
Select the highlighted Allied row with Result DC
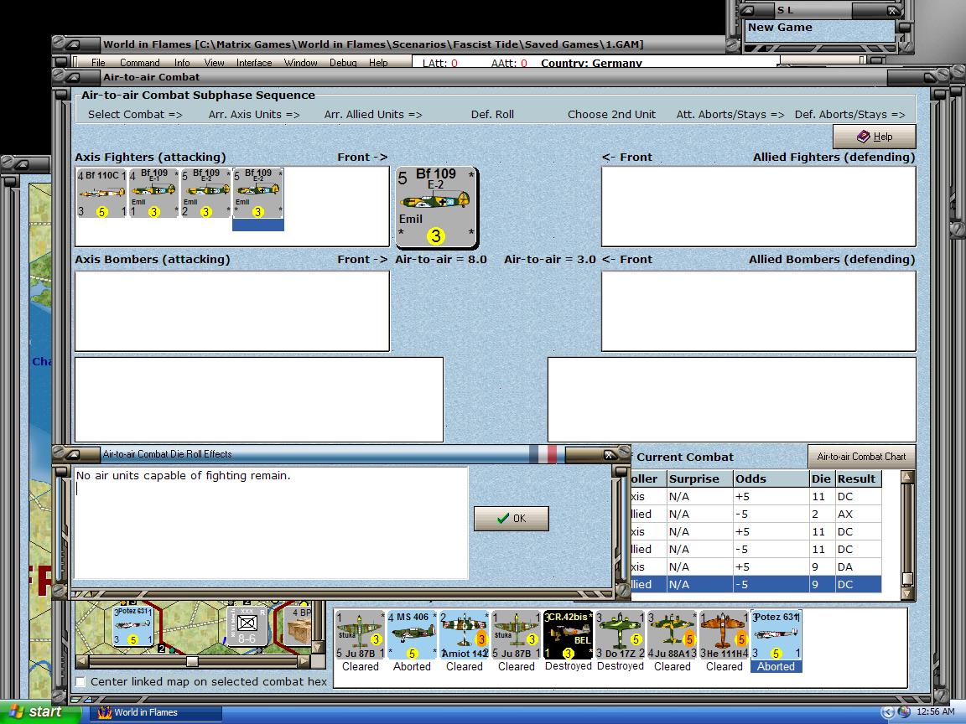[x=755, y=584]
